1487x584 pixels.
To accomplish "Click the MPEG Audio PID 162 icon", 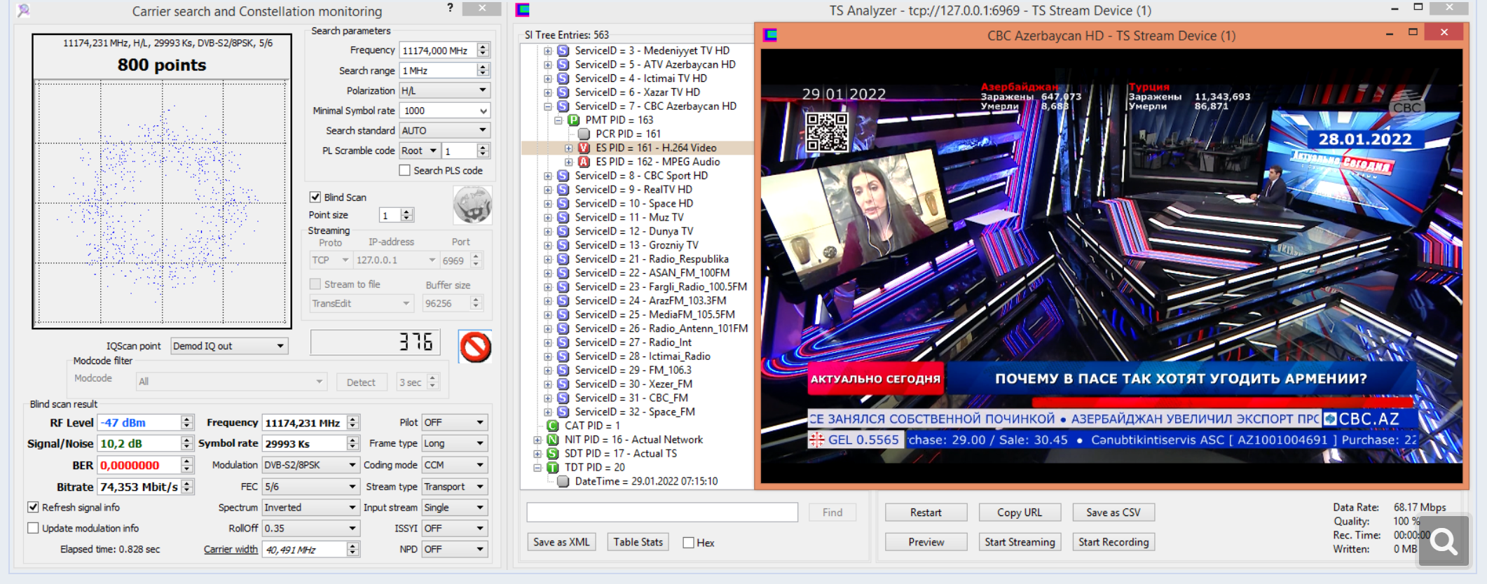I will (x=584, y=162).
